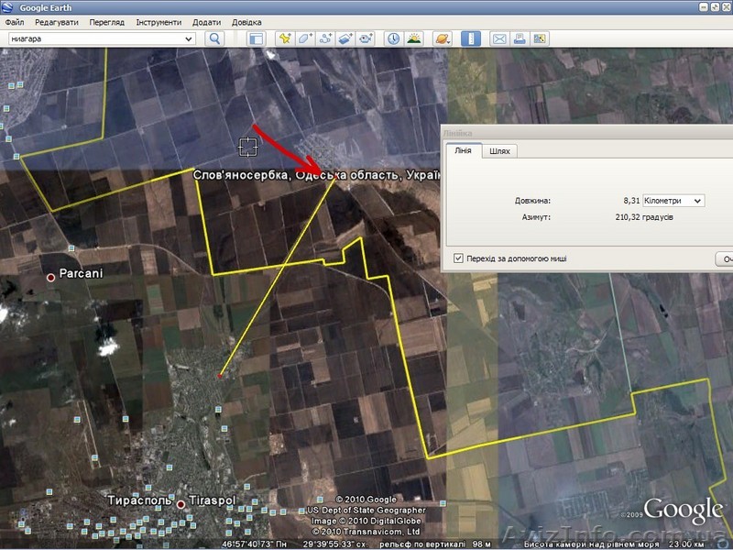The width and height of the screenshot is (733, 550).
Task: Click the Record a Tour icon
Action: 366,38
